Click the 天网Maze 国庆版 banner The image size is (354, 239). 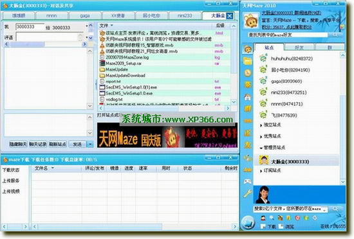167,136
